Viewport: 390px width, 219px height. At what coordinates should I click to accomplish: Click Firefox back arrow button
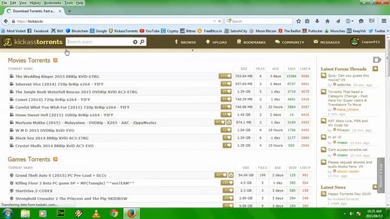5,21
